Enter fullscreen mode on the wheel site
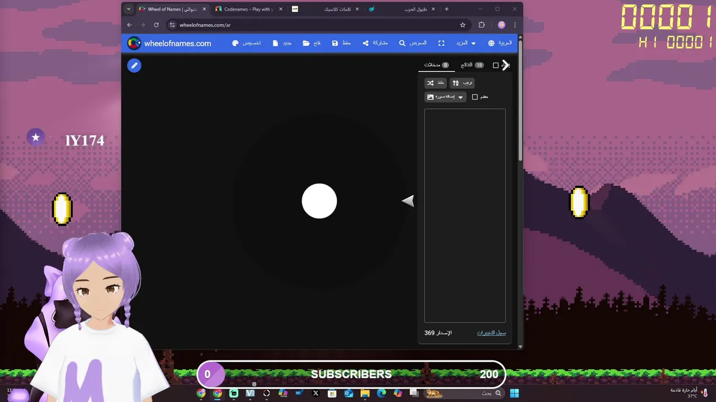The height and width of the screenshot is (402, 716). pos(441,43)
